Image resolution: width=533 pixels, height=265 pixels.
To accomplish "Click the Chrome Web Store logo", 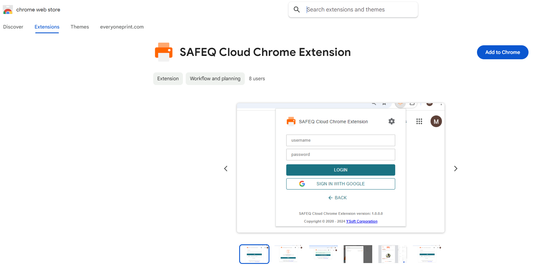I will tap(8, 10).
